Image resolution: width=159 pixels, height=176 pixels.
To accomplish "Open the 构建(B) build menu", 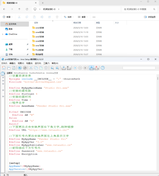I will [x=30, y=63].
